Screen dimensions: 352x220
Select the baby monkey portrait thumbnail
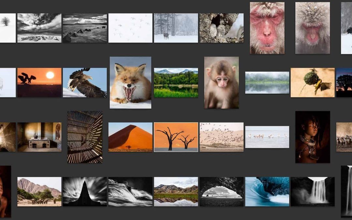(x=221, y=82)
